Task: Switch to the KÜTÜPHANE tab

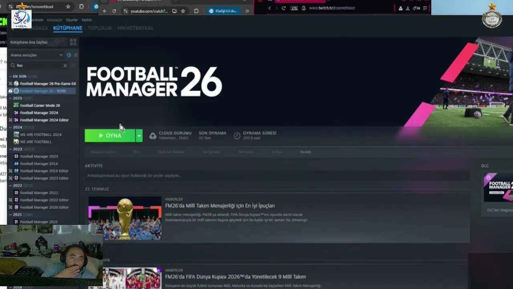Action: pyautogui.click(x=68, y=28)
